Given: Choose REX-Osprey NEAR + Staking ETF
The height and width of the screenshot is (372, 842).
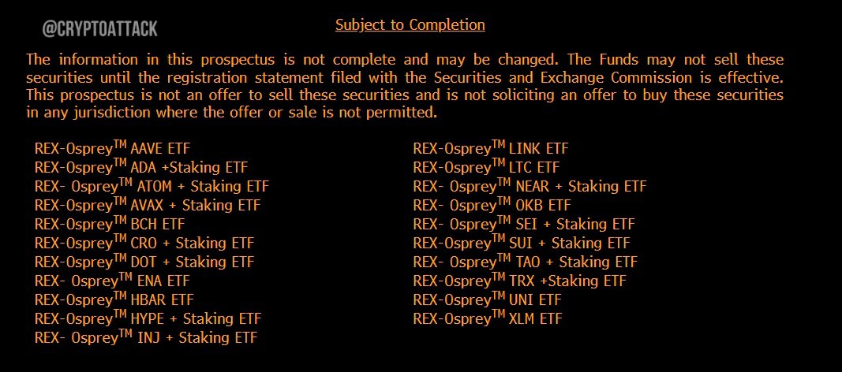Looking at the screenshot, I should 530,187.
